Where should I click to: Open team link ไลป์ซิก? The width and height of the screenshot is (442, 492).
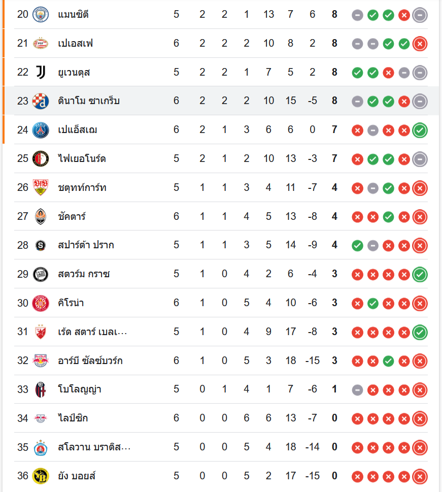[x=73, y=418]
